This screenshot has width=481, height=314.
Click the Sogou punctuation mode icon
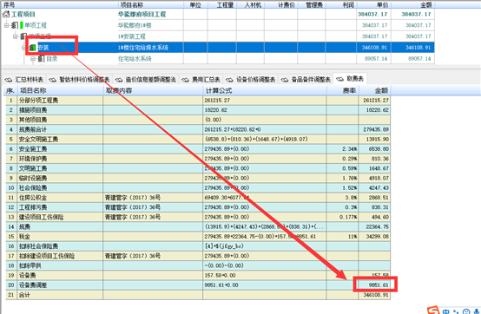pyautogui.click(x=456, y=311)
